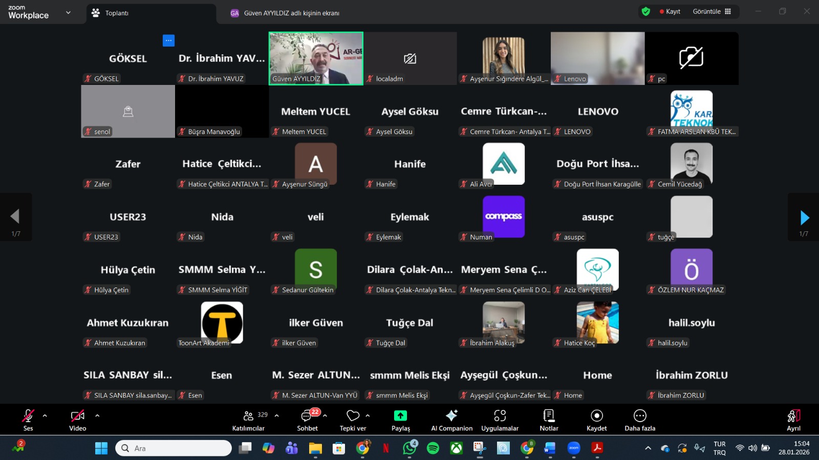Click the green security shield icon

[x=646, y=11]
